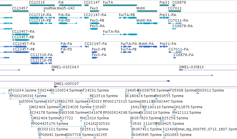Select the FucTA-PB protein glyph
This screenshot has width=237, height=139.
(x=126, y=52)
